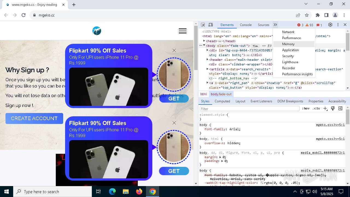Click the GET button on upper ad
Viewport: 350px width, 197px height.
tap(174, 99)
